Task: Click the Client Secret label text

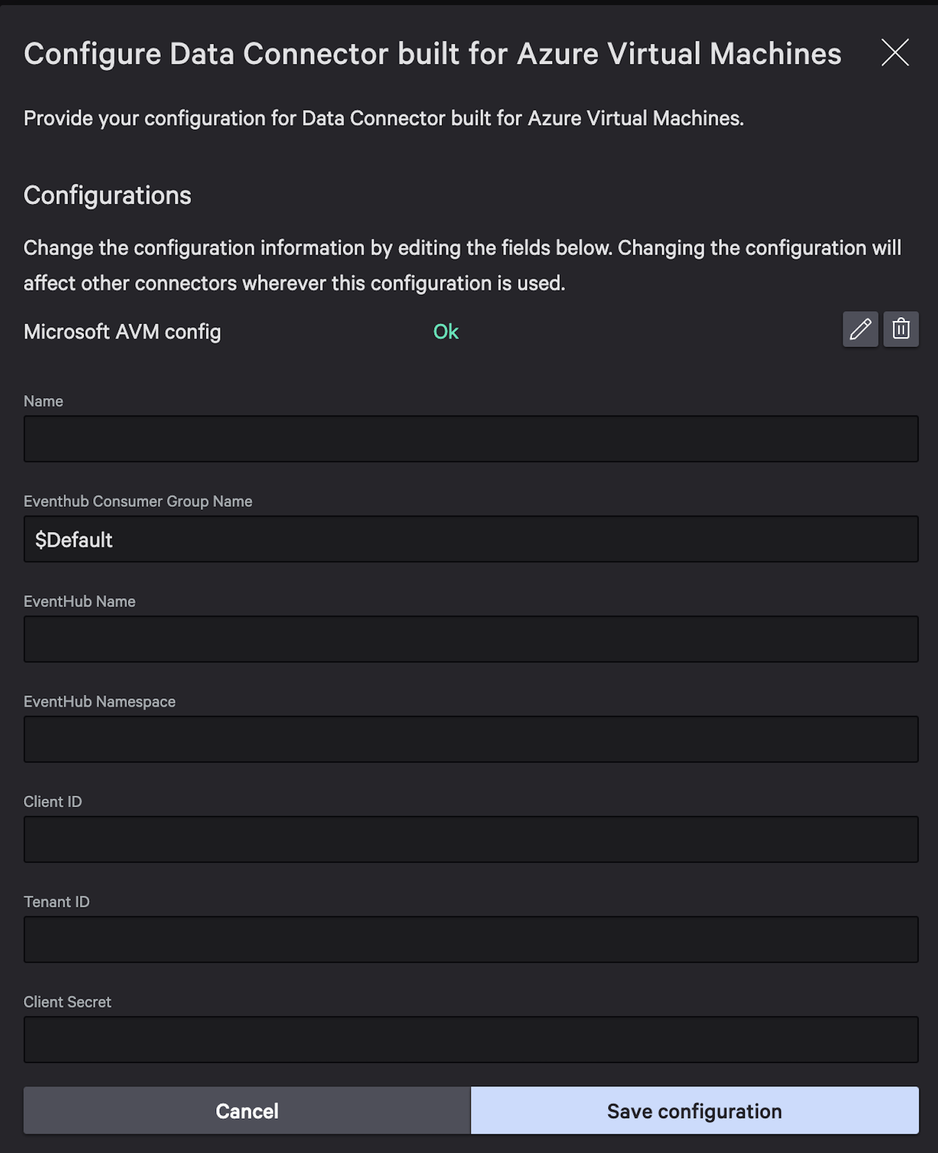Action: [67, 1002]
